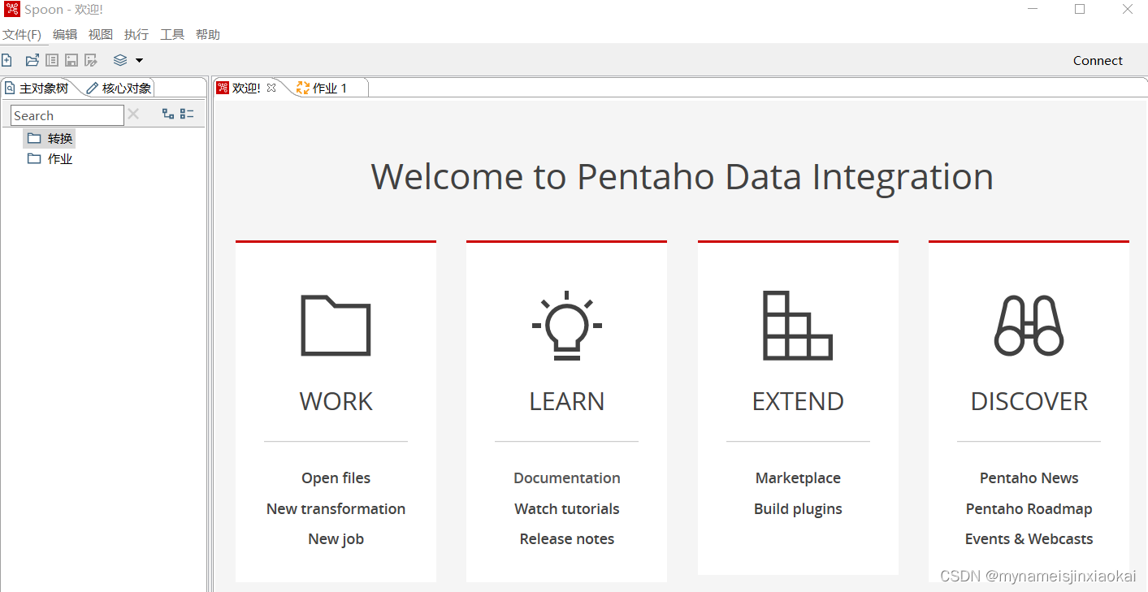
Task: Open the Documentation link
Action: (x=567, y=478)
